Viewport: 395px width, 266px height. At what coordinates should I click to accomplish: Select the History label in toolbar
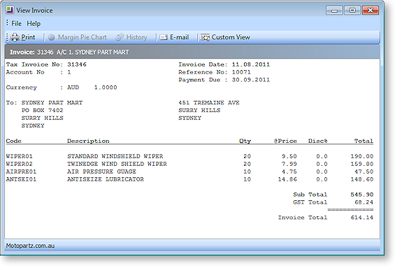(137, 37)
